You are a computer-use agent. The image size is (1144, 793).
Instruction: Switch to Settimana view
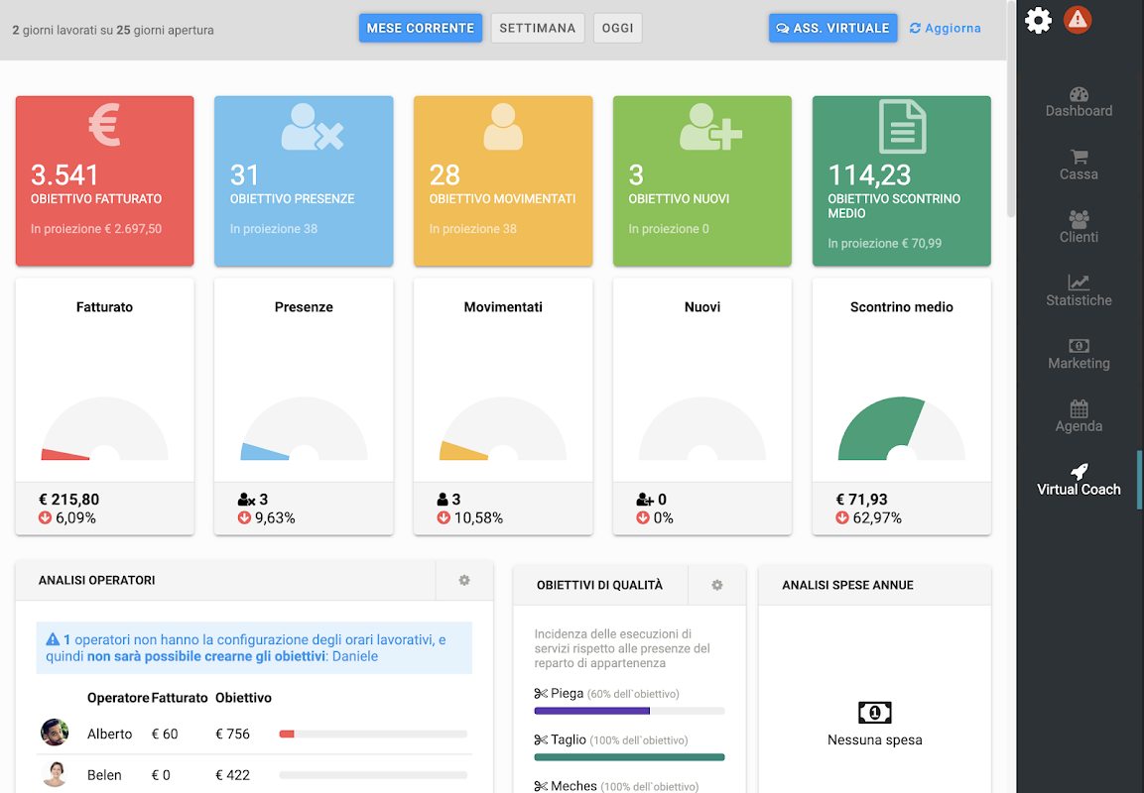[x=538, y=29]
